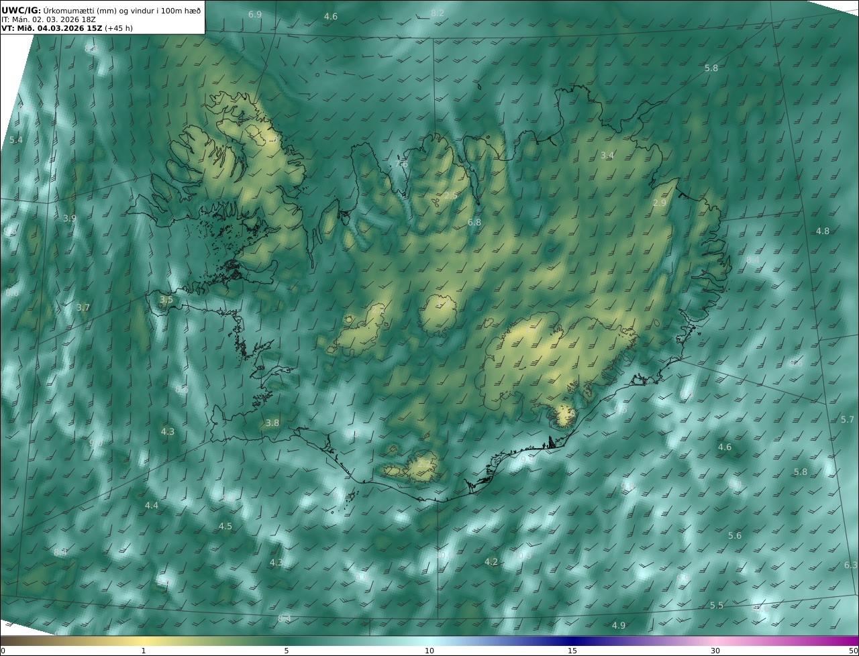Click the map value 4.9
Image resolution: width=859 pixels, height=656 pixels.
click(619, 625)
